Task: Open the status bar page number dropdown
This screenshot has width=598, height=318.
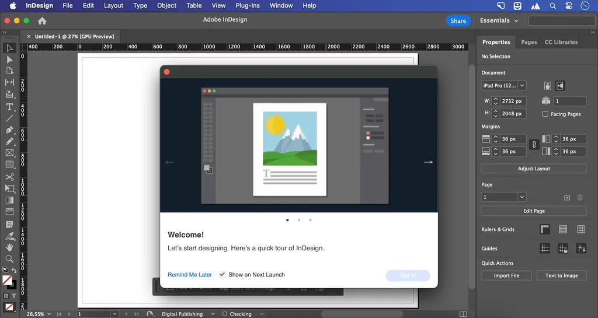Action: pyautogui.click(x=114, y=314)
